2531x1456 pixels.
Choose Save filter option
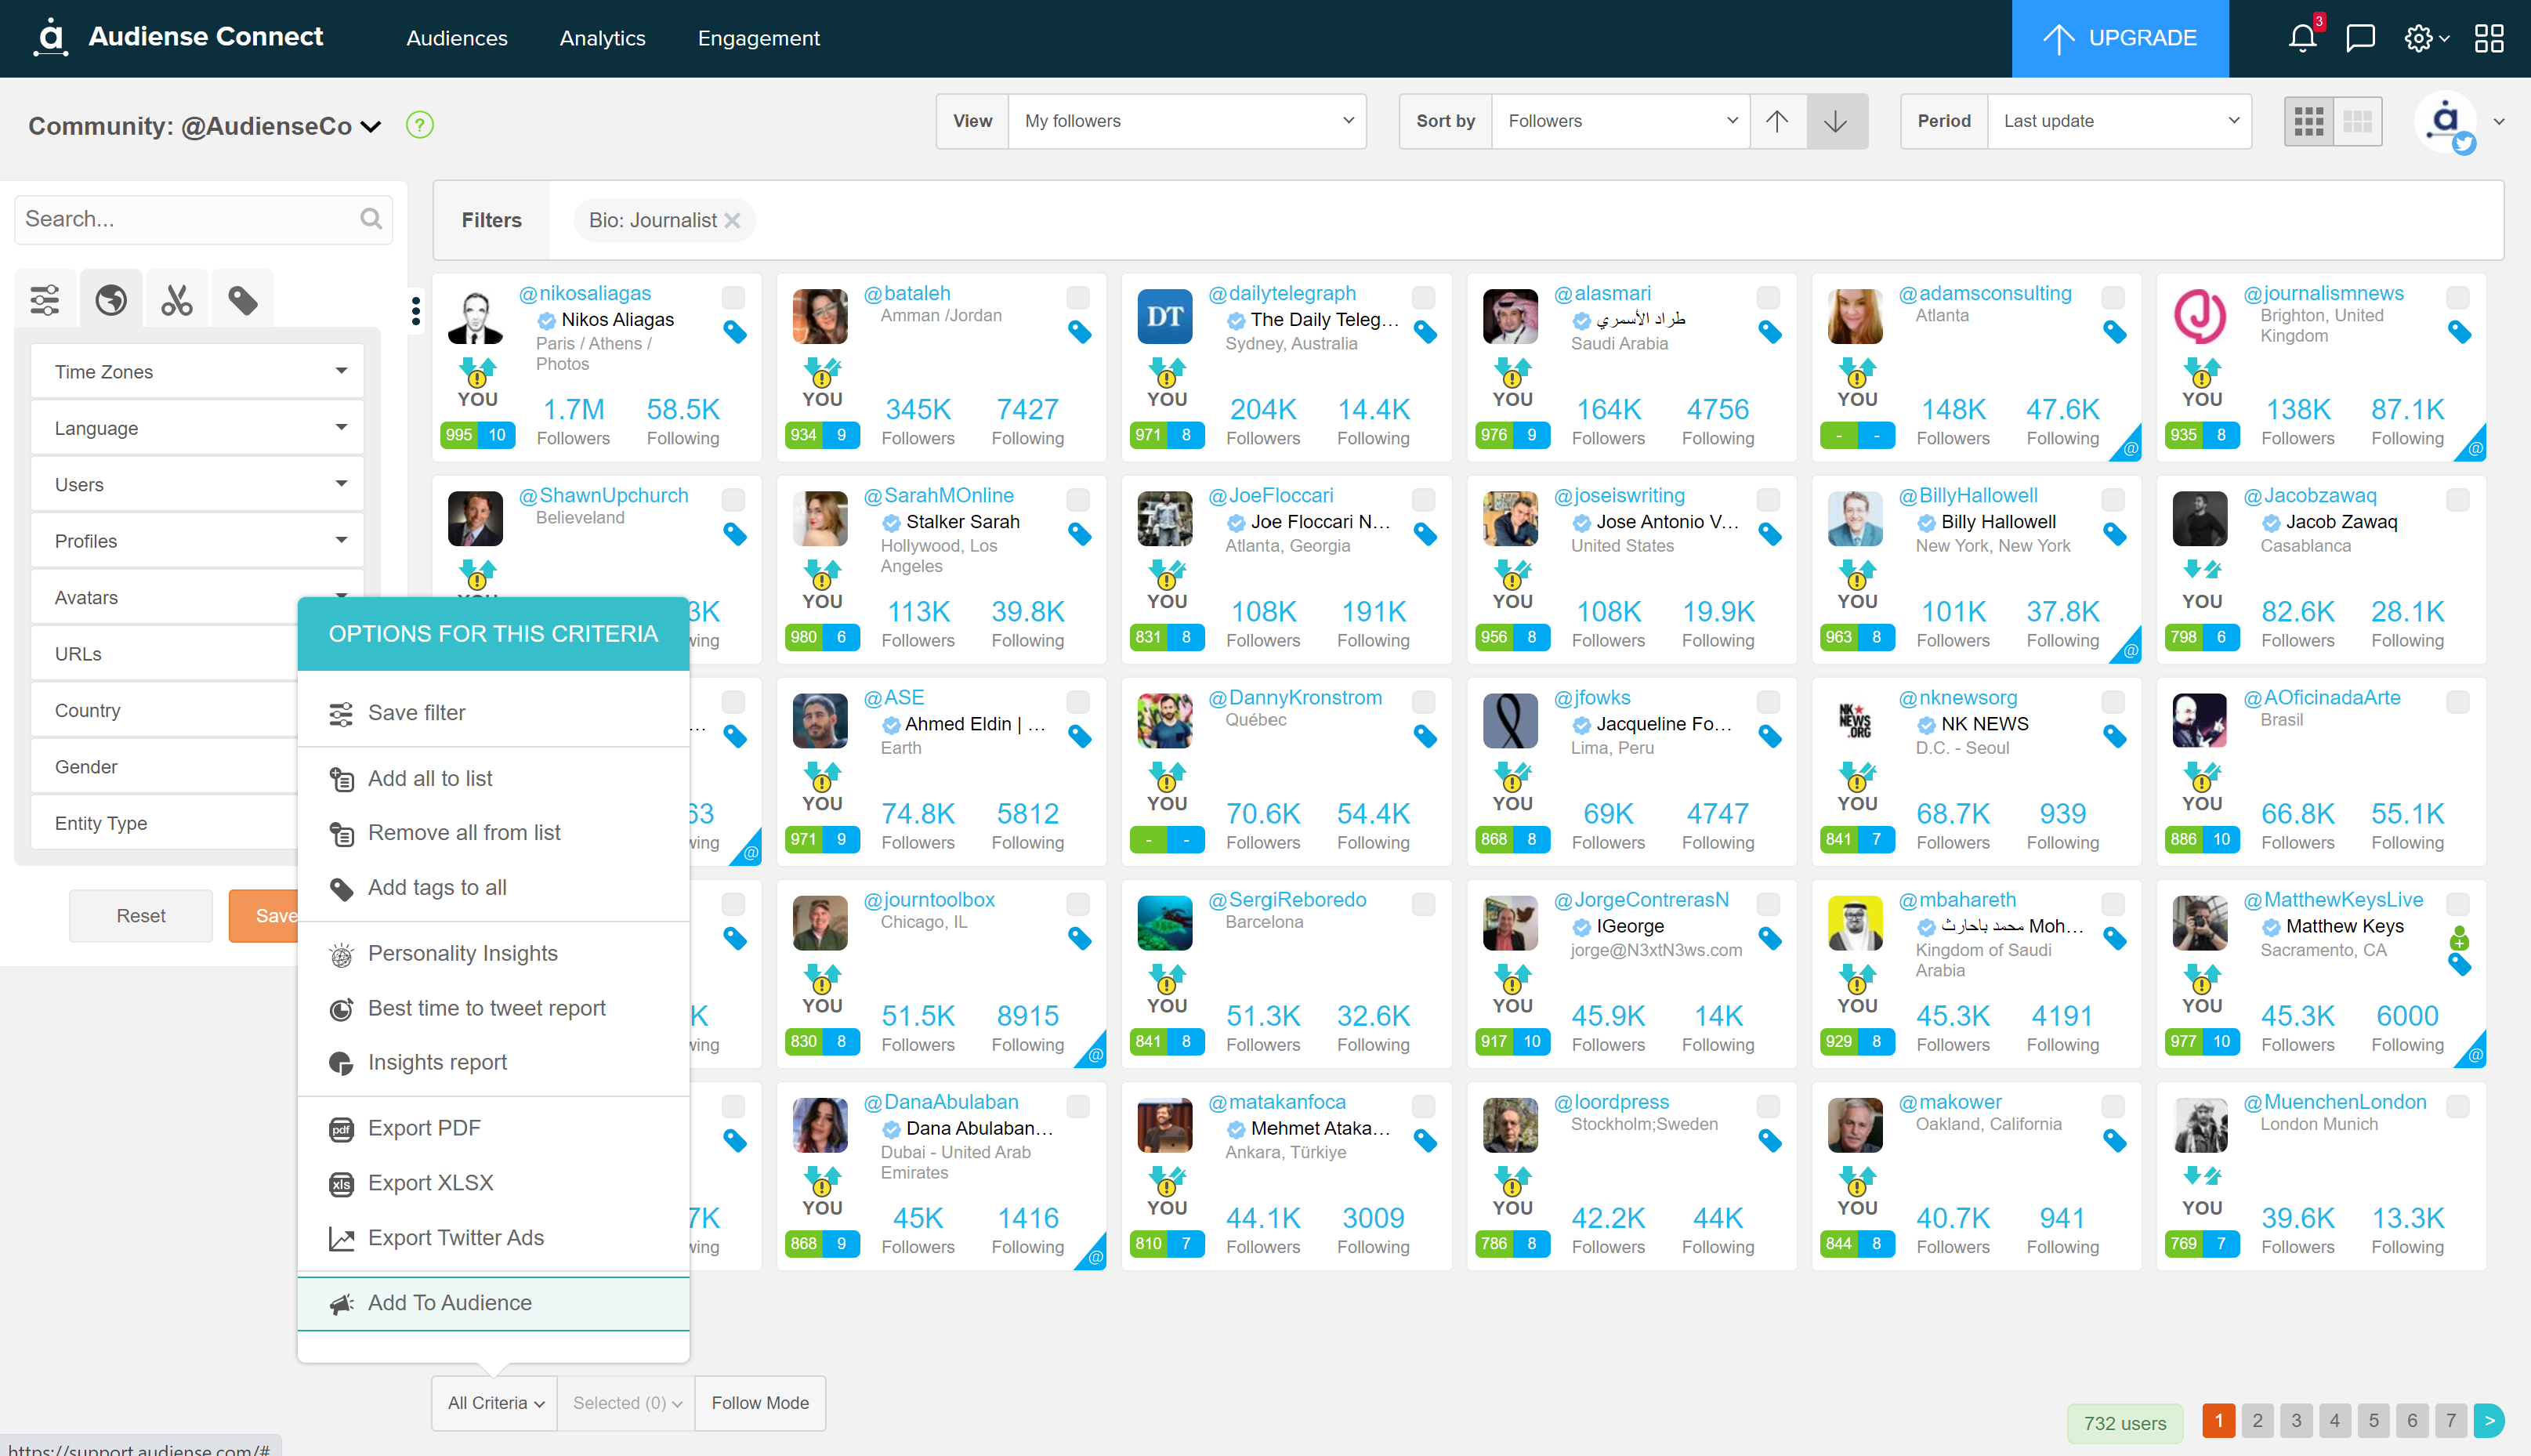pyautogui.click(x=494, y=713)
